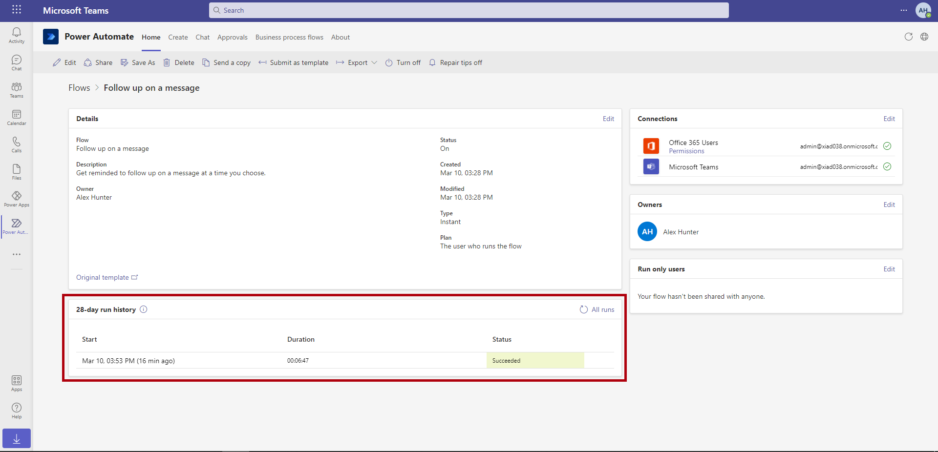This screenshot has width=938, height=452.
Task: Click the Teams search box
Action: (469, 10)
